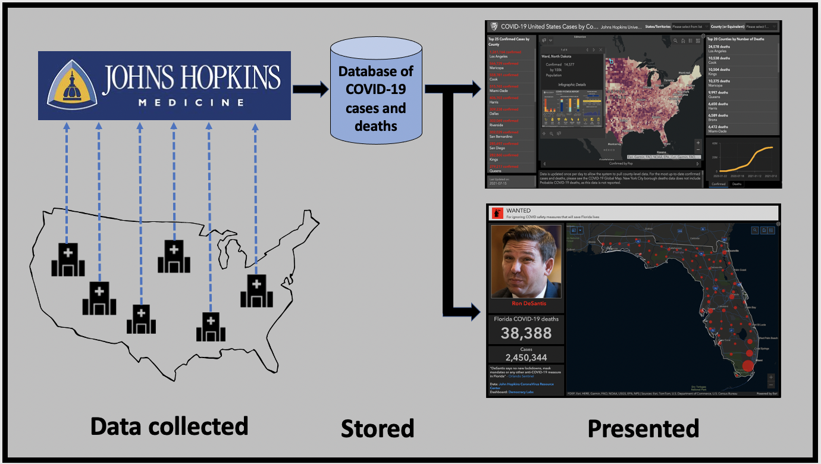Open the basemap gallery grid icon on US map

click(698, 41)
